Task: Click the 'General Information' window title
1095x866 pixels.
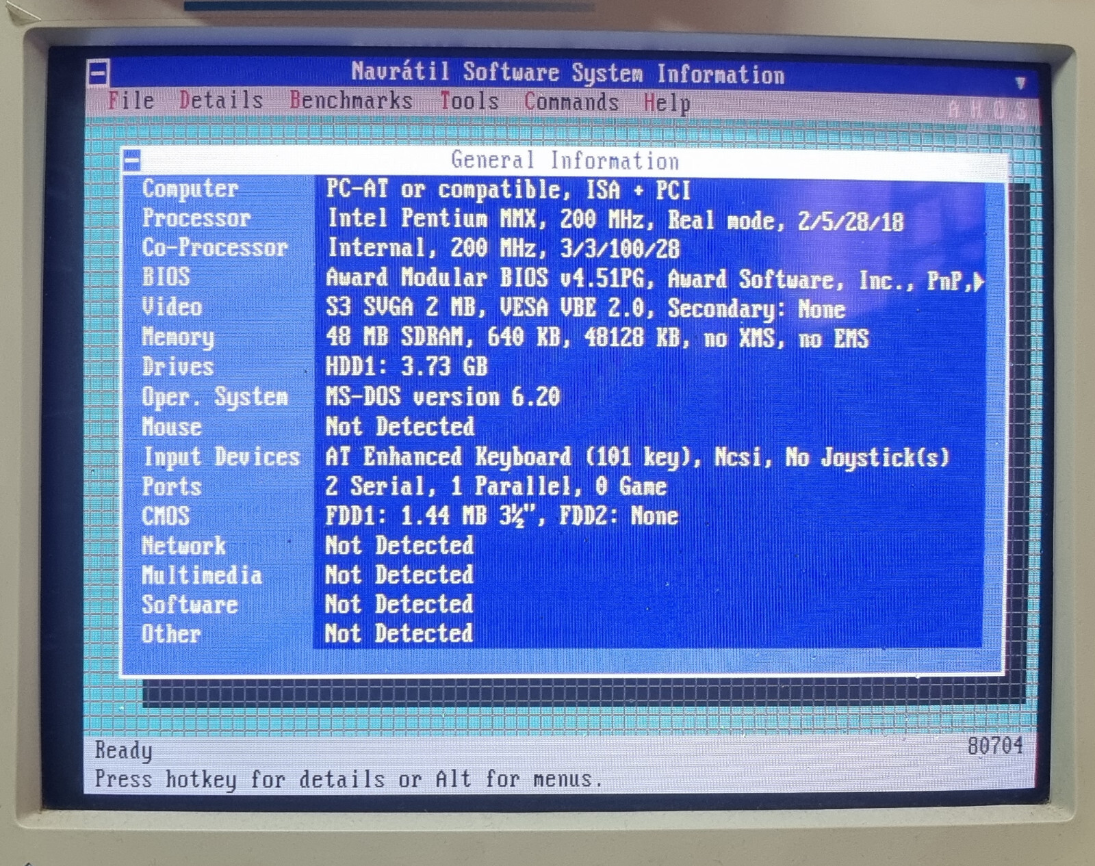Action: click(x=565, y=161)
